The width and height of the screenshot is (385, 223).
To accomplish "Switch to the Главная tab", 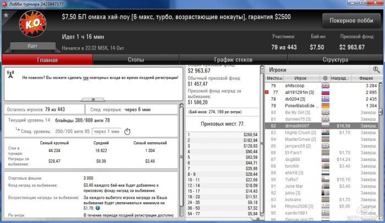I will coord(47,60).
